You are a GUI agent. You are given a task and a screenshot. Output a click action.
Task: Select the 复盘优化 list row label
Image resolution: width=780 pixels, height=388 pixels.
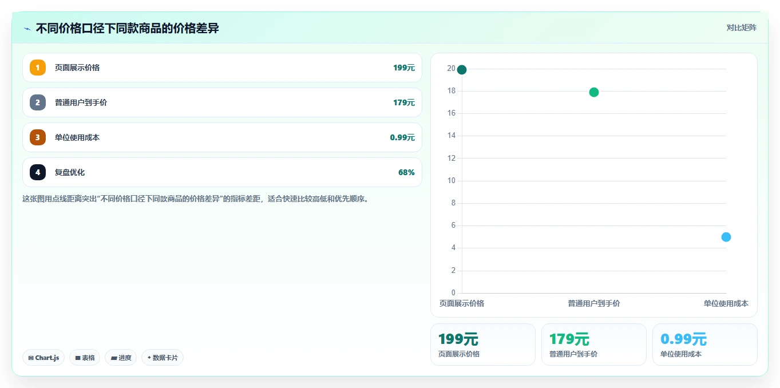click(x=70, y=172)
